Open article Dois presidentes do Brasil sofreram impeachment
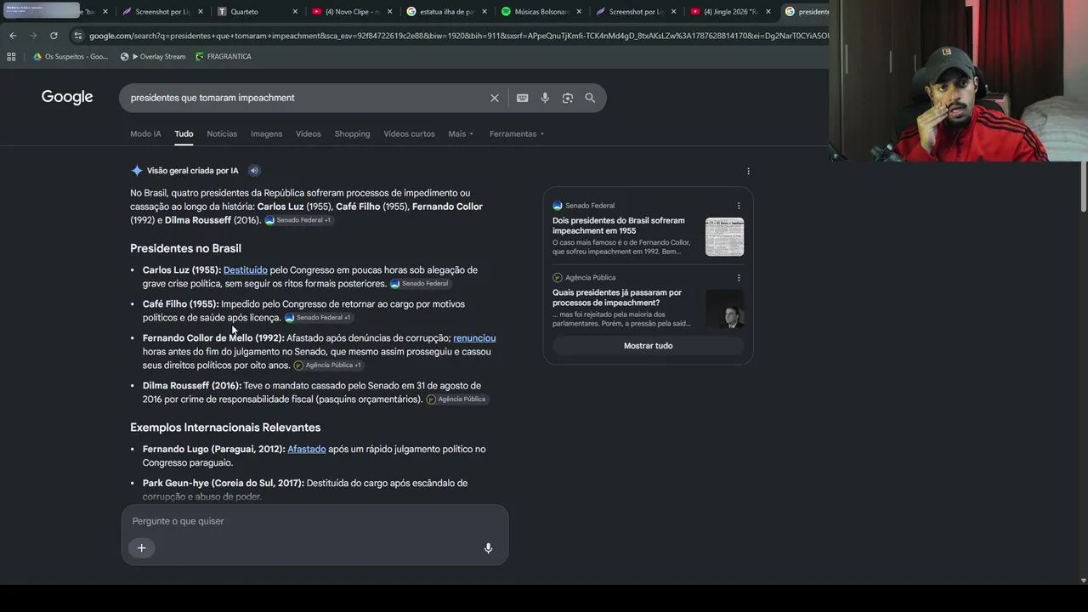1088x612 pixels. coord(619,225)
